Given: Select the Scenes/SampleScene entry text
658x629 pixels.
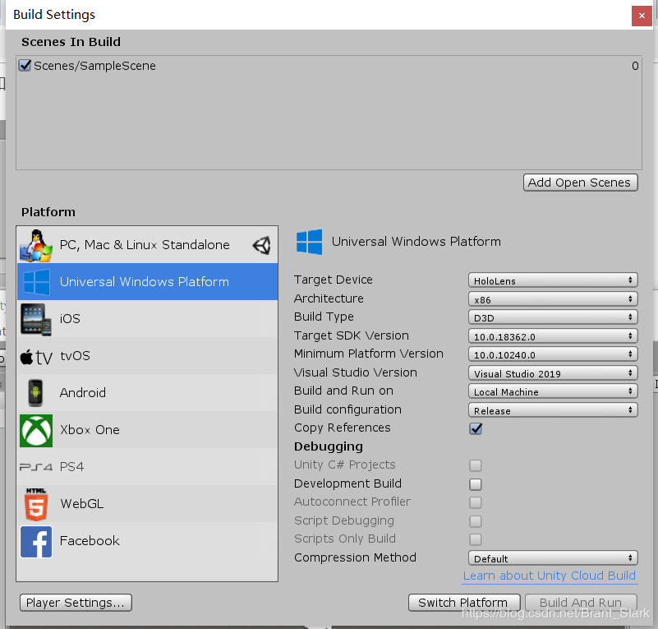Looking at the screenshot, I should click(94, 66).
